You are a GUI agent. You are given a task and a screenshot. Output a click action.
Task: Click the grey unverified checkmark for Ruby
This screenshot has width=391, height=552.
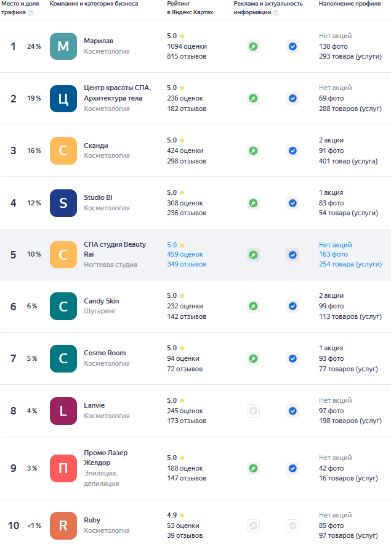292,525
